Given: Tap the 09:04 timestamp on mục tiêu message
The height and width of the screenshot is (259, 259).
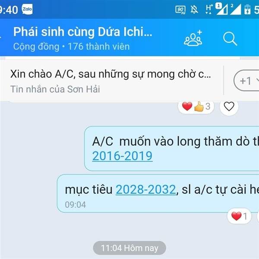Looking at the screenshot, I should [x=75, y=205].
